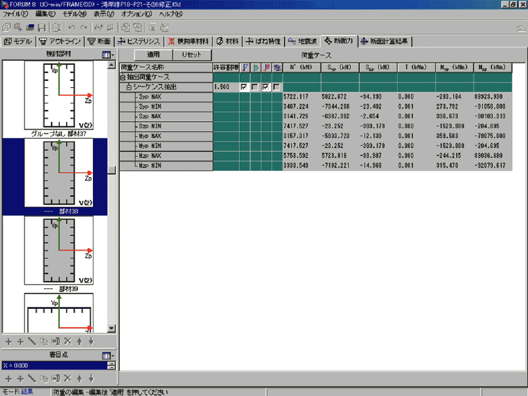This screenshot has height=396, width=528.
Task: Click the up arrow icon under member list
Action: pyautogui.click(x=79, y=342)
